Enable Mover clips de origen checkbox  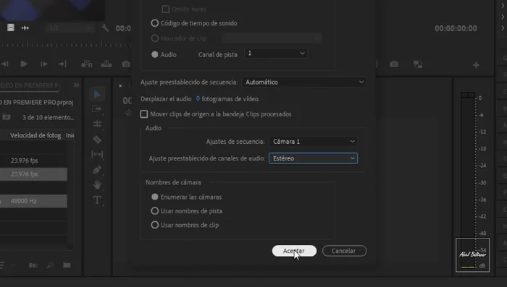[144, 114]
